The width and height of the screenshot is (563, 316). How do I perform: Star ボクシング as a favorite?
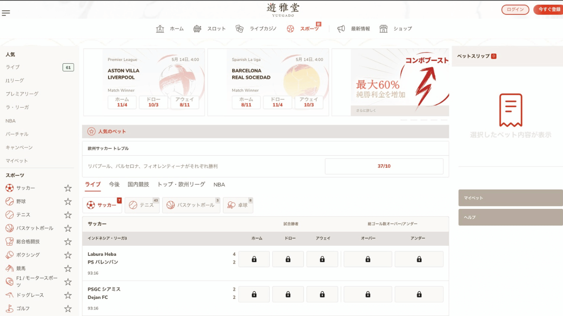(68, 255)
